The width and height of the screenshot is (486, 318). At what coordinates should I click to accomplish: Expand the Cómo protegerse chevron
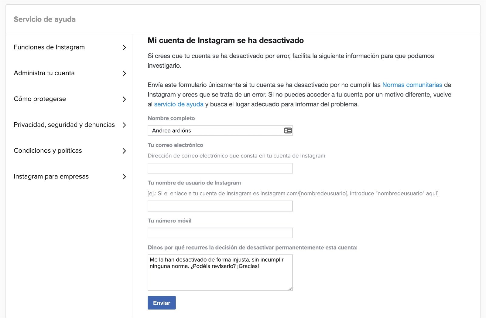124,99
